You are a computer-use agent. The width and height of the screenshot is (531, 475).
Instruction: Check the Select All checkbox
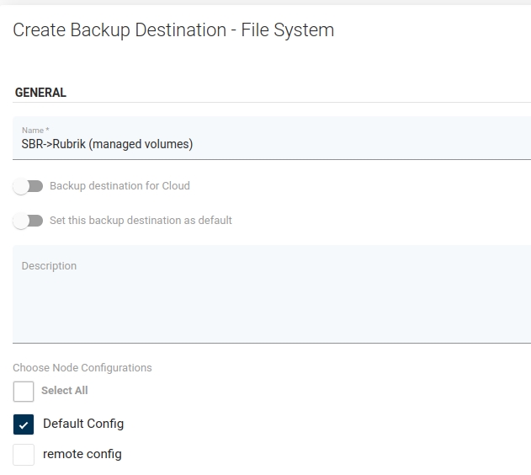[x=24, y=392]
